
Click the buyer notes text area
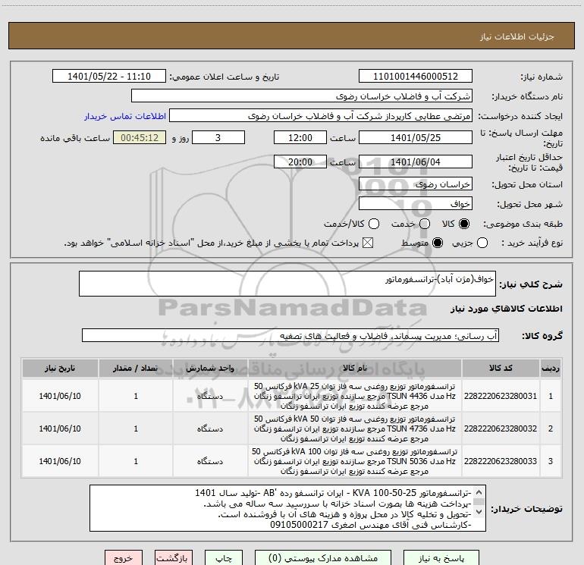click(x=287, y=508)
